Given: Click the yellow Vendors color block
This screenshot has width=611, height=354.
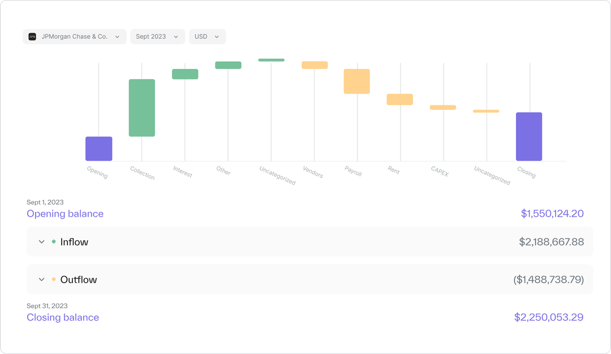Looking at the screenshot, I should pos(315,65).
